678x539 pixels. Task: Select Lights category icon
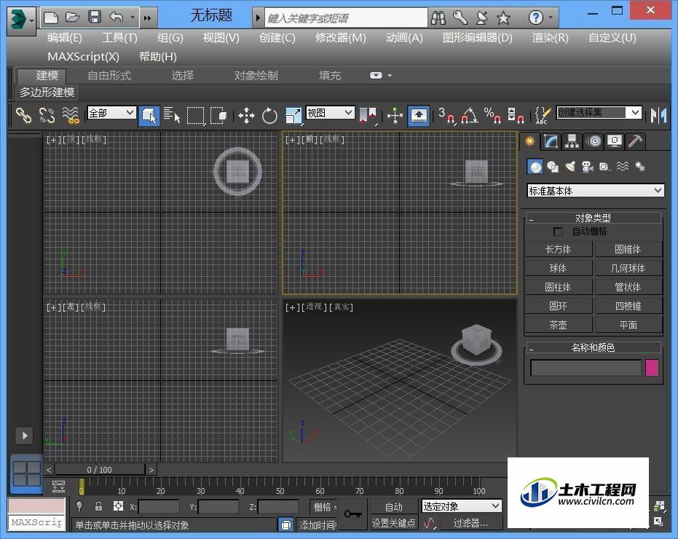click(570, 167)
